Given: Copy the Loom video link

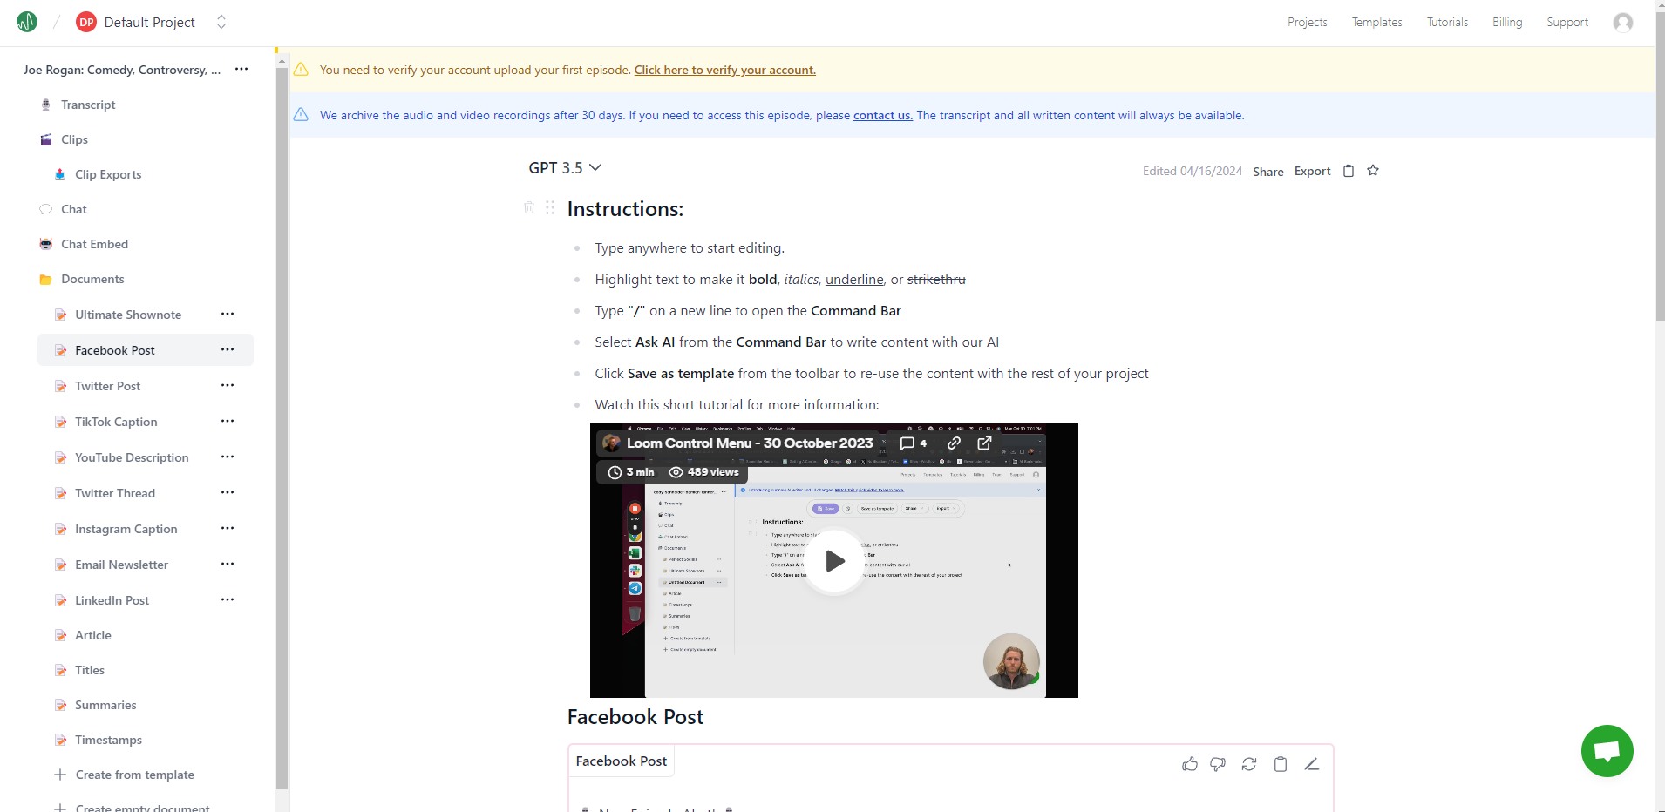Looking at the screenshot, I should (954, 443).
